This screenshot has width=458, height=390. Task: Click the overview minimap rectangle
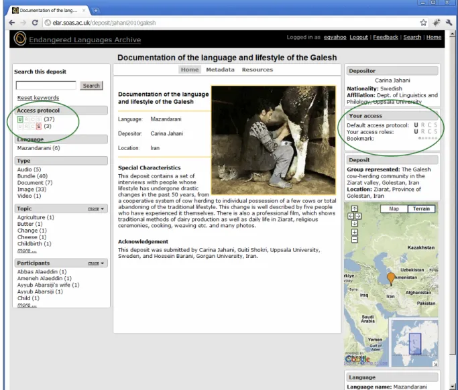click(415, 344)
